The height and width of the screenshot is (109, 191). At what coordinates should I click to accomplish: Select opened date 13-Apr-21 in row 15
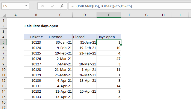[60, 97]
